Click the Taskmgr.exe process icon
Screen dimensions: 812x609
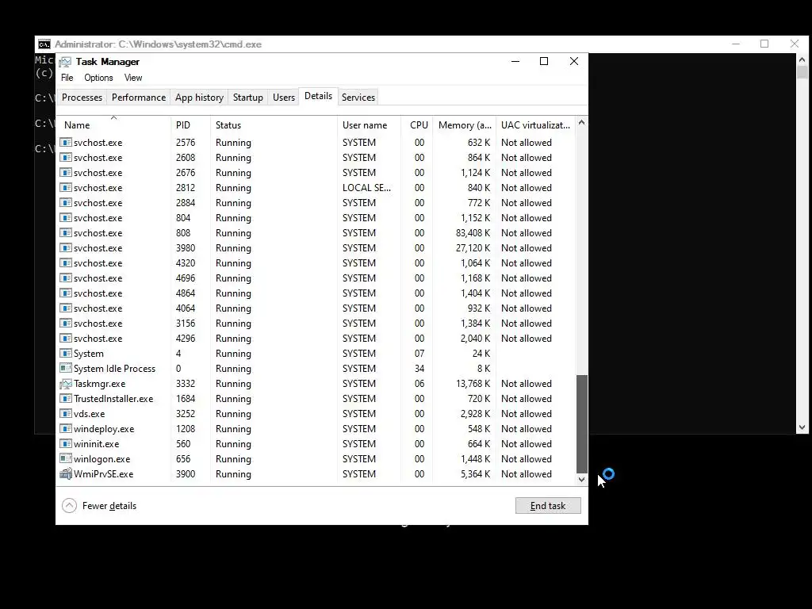click(x=65, y=383)
